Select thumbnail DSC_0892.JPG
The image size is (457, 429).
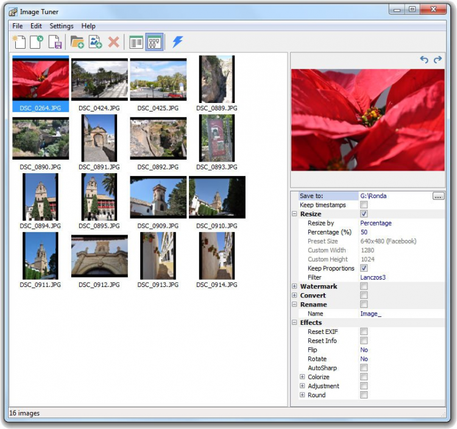pyautogui.click(x=158, y=143)
